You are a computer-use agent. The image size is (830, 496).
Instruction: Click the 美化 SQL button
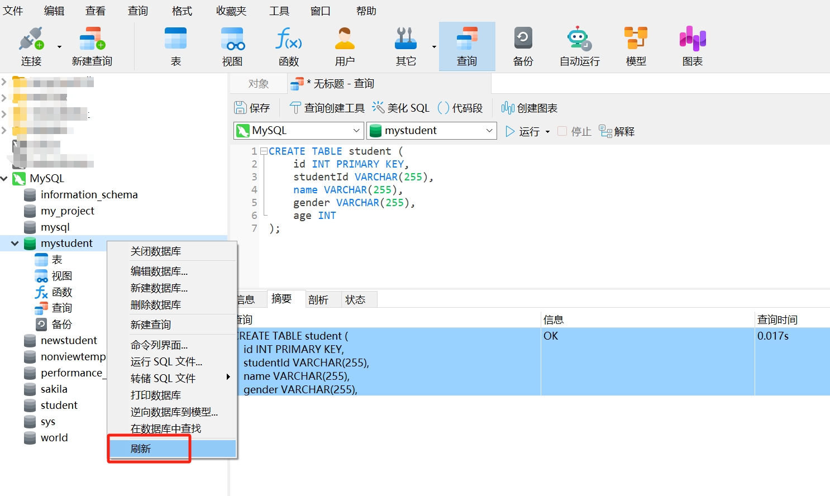401,108
